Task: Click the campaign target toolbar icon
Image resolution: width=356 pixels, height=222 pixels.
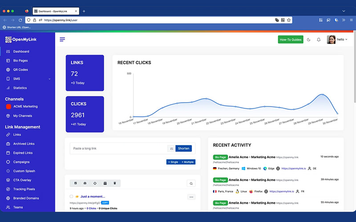Action: pyautogui.click(x=95, y=183)
